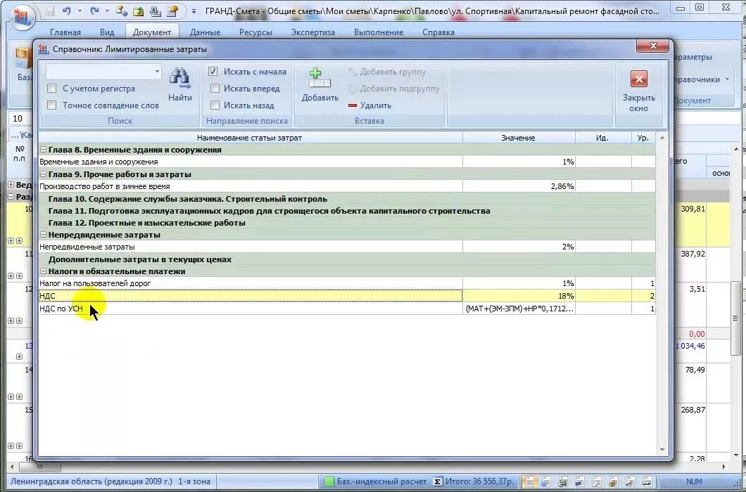746x492 pixels.
Task: Switch to the Данные ribbon tab
Action: (x=205, y=32)
